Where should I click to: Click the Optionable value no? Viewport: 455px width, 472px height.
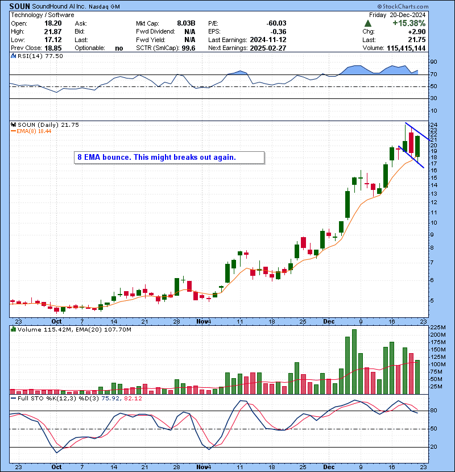coord(119,48)
